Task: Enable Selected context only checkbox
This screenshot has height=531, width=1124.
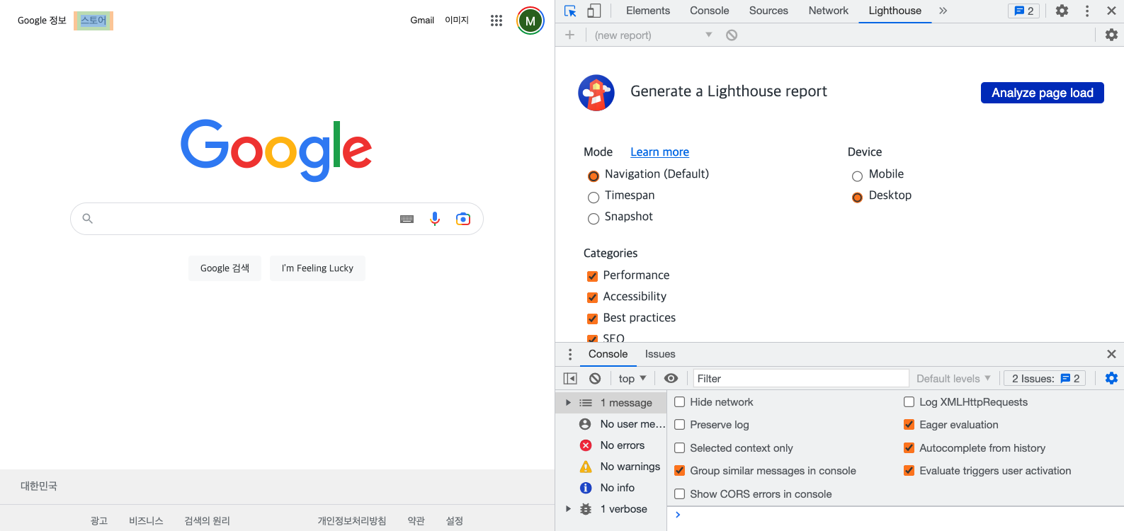Action: point(679,448)
